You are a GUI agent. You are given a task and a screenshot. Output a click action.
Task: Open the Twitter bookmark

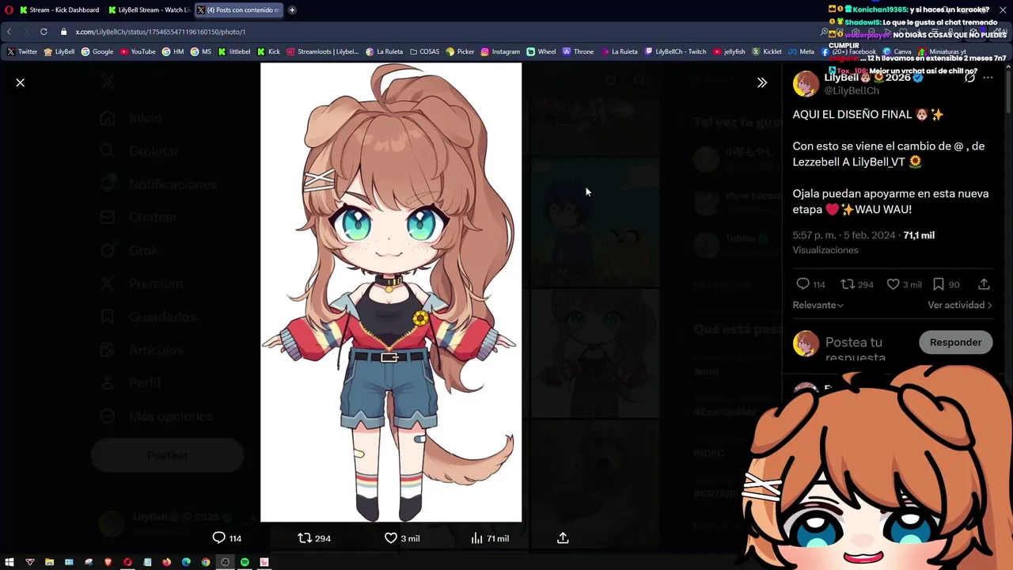(x=22, y=51)
